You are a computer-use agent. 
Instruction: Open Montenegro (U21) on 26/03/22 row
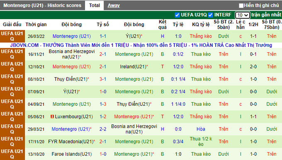pos(72,36)
